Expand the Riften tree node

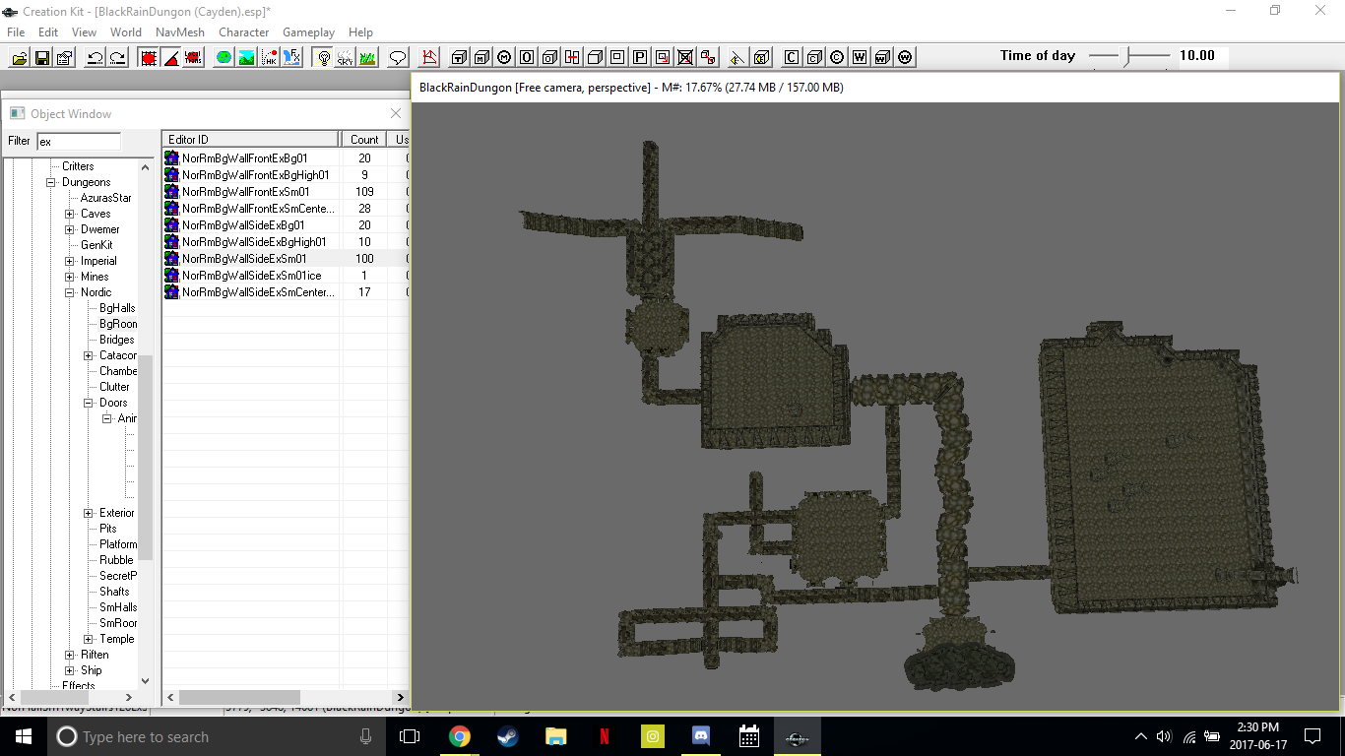coord(70,655)
